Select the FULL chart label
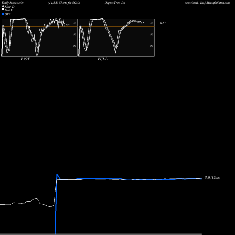 click(102, 59)
